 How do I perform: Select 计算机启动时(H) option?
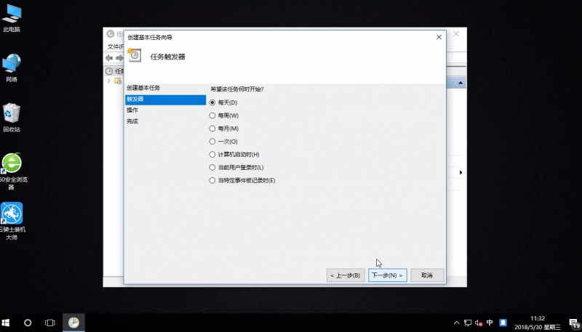[x=234, y=155]
